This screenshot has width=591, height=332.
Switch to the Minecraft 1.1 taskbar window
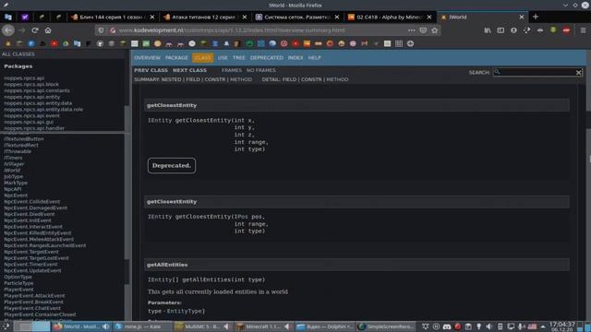point(264,326)
